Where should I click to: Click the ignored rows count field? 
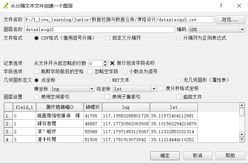(95, 63)
